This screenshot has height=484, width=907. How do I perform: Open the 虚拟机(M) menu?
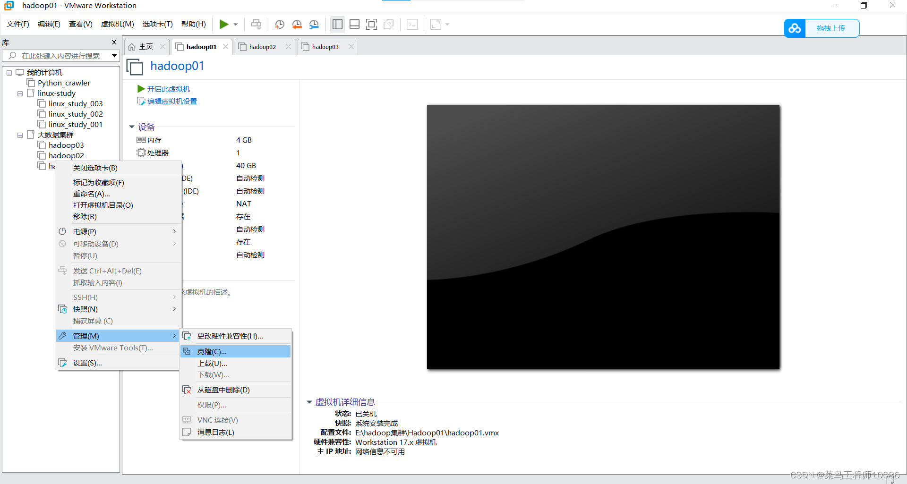[x=118, y=24]
